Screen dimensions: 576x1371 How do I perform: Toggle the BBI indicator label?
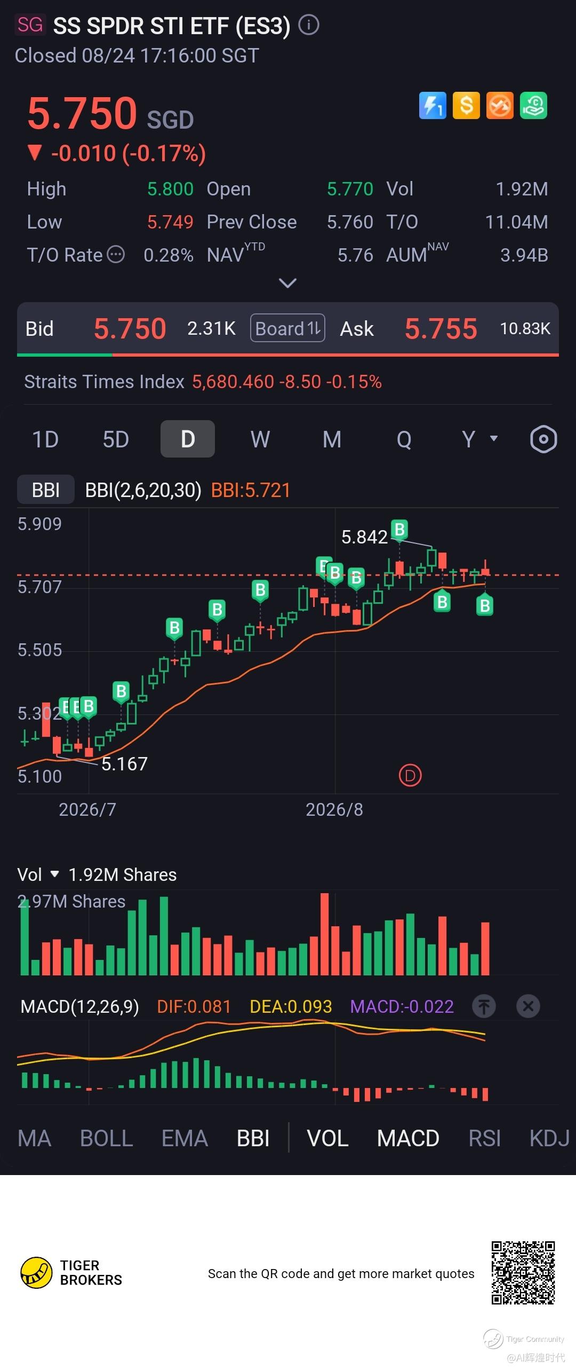tap(46, 490)
